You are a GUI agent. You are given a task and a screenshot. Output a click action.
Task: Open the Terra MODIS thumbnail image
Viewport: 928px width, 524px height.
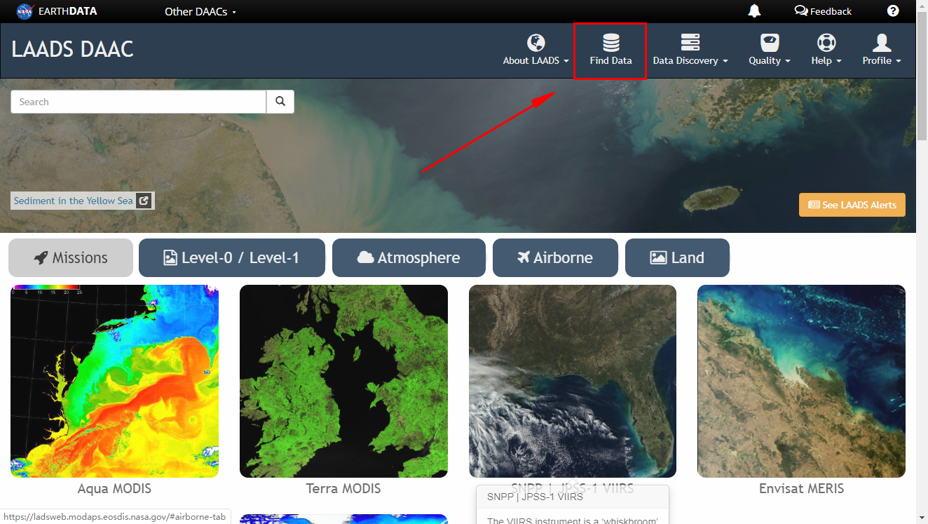point(343,381)
